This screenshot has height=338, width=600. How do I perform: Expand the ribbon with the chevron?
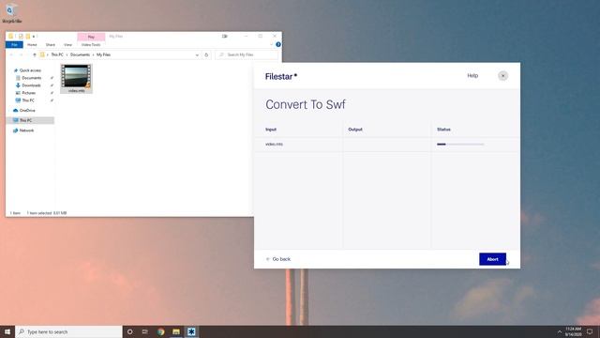pos(271,44)
